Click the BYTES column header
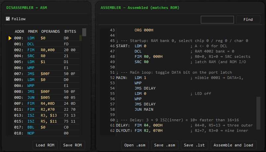The image size is (266, 152). (70, 31)
